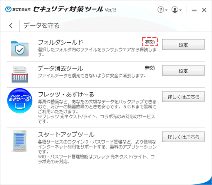The image size is (212, 185).
Task: Select the フォルダシールド title text
Action: click(60, 42)
